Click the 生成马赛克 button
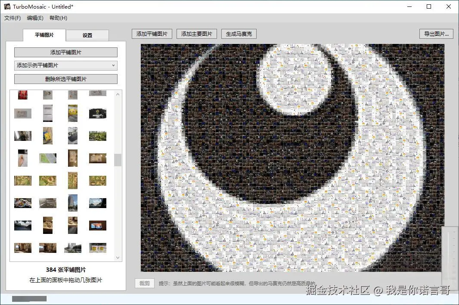 [x=239, y=34]
